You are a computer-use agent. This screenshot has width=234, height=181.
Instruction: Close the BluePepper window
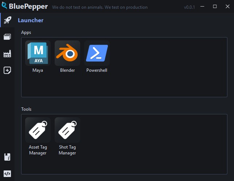click(x=227, y=7)
